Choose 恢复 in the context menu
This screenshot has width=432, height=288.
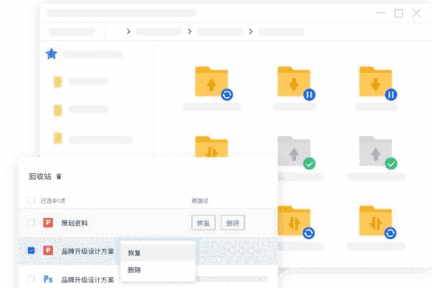[x=158, y=253]
